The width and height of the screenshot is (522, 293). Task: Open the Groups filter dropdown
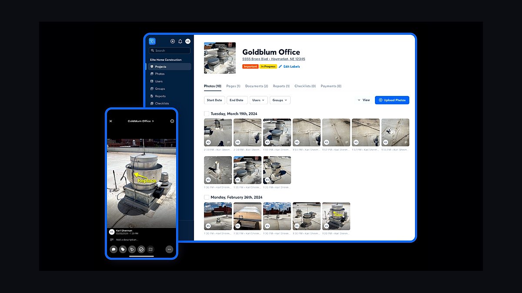[280, 100]
